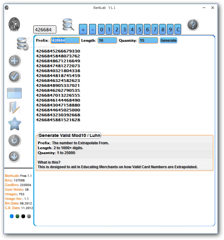Select generated number 4266843047158880
Image resolution: width=224 pixels, height=240 pixels.
tap(58, 105)
